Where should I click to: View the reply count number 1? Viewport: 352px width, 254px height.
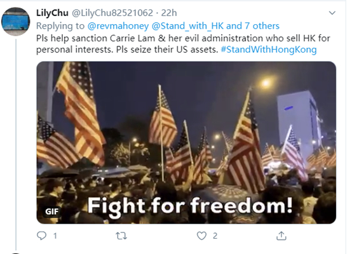[55, 236]
